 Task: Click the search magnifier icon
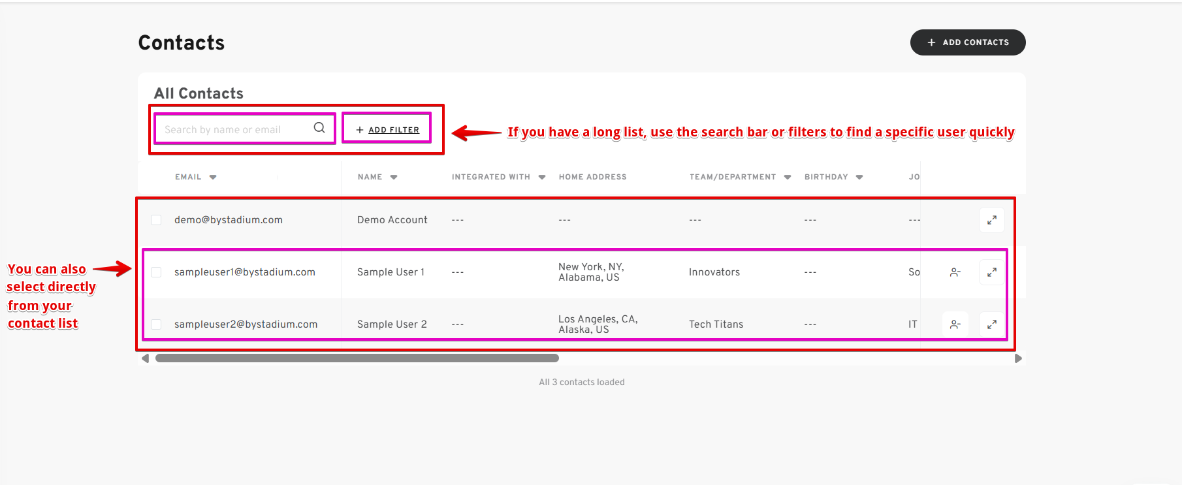[319, 128]
